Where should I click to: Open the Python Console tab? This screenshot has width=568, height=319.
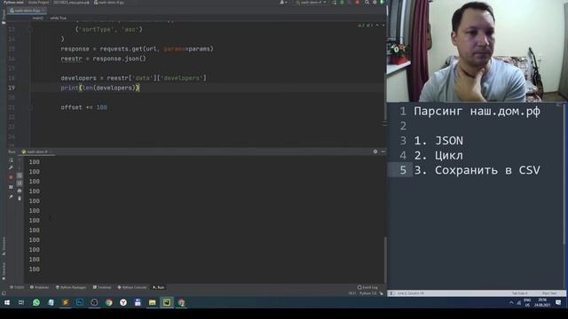click(132, 287)
